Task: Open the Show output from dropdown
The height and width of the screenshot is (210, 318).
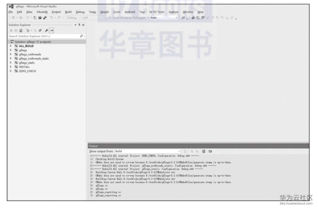Action: (179, 151)
